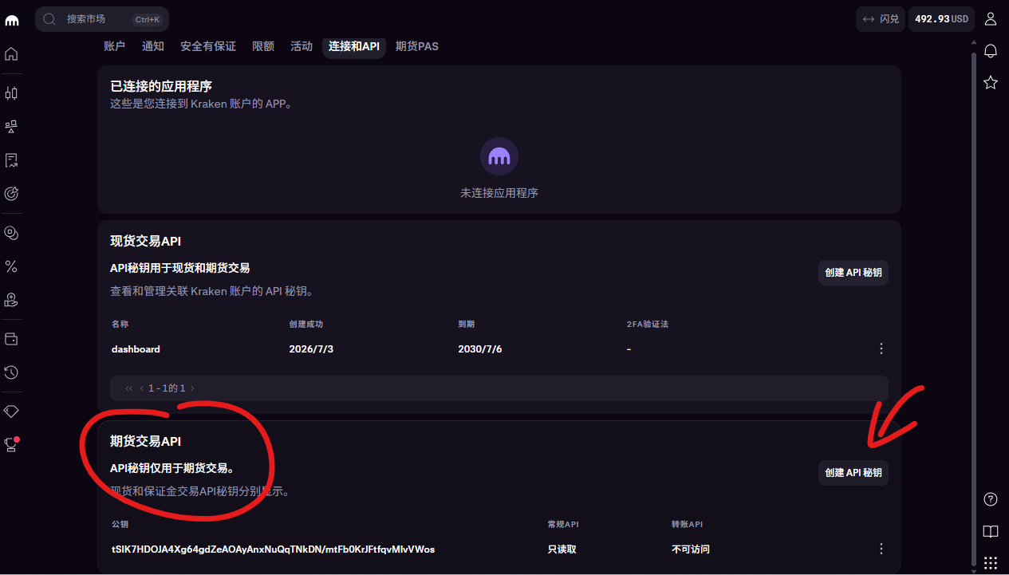Screen dimensions: 1009x575
Task: Click the 到期 column header
Action: (x=467, y=325)
